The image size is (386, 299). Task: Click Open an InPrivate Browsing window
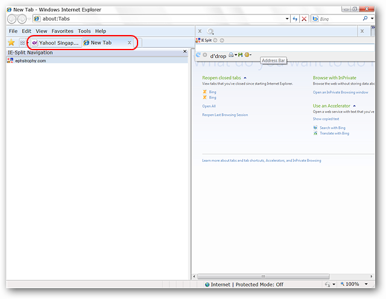pyautogui.click(x=340, y=92)
